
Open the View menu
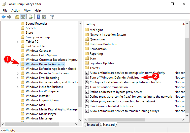[27, 11]
